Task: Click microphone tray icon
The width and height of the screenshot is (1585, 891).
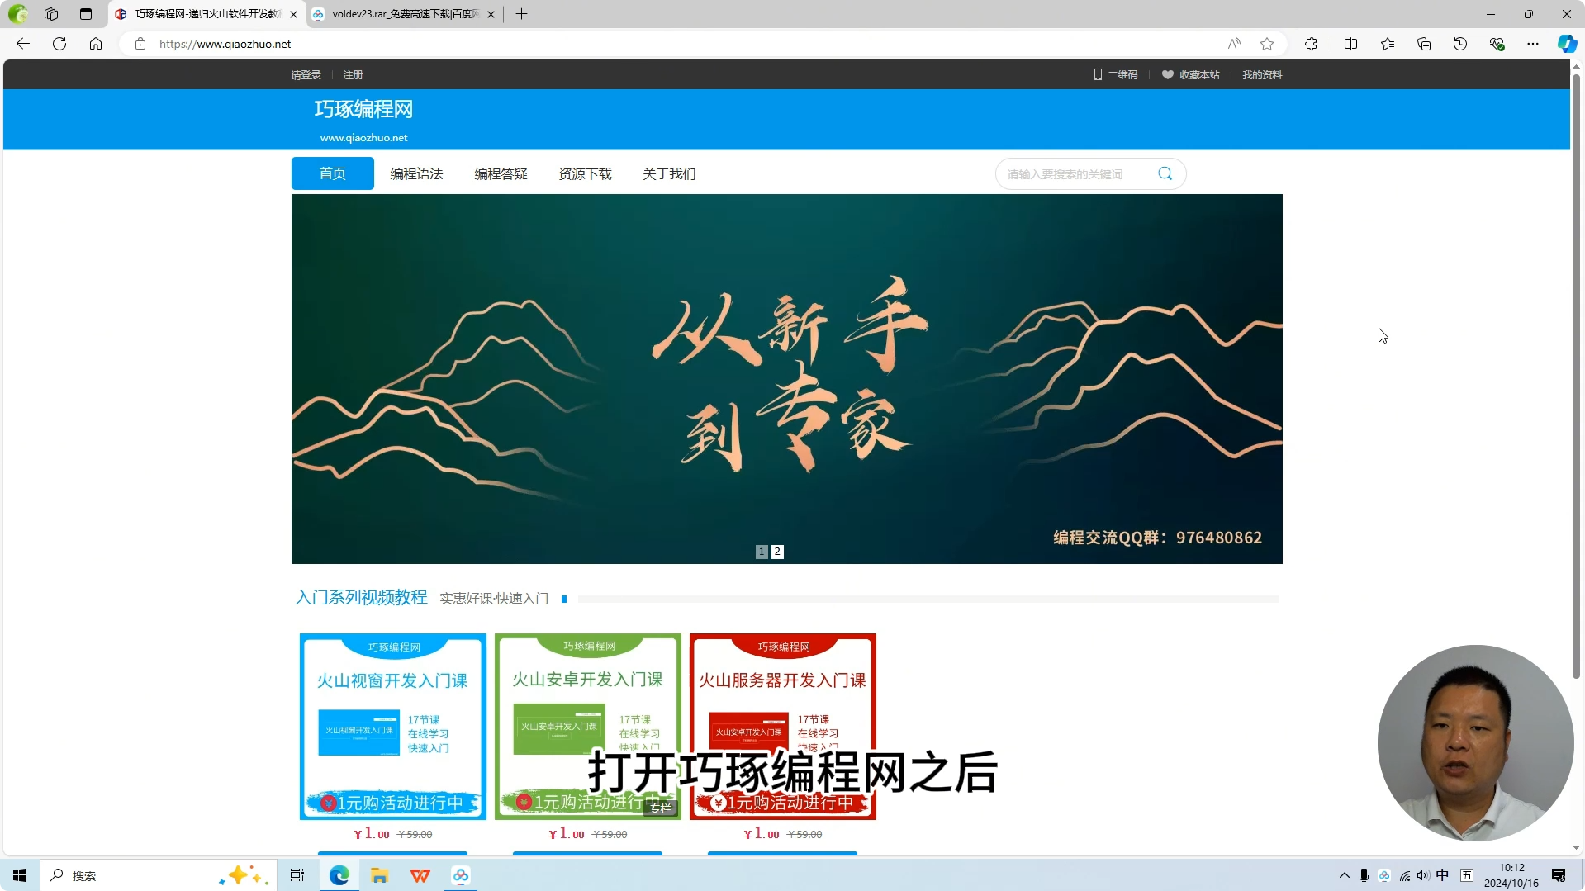Action: pos(1364,875)
